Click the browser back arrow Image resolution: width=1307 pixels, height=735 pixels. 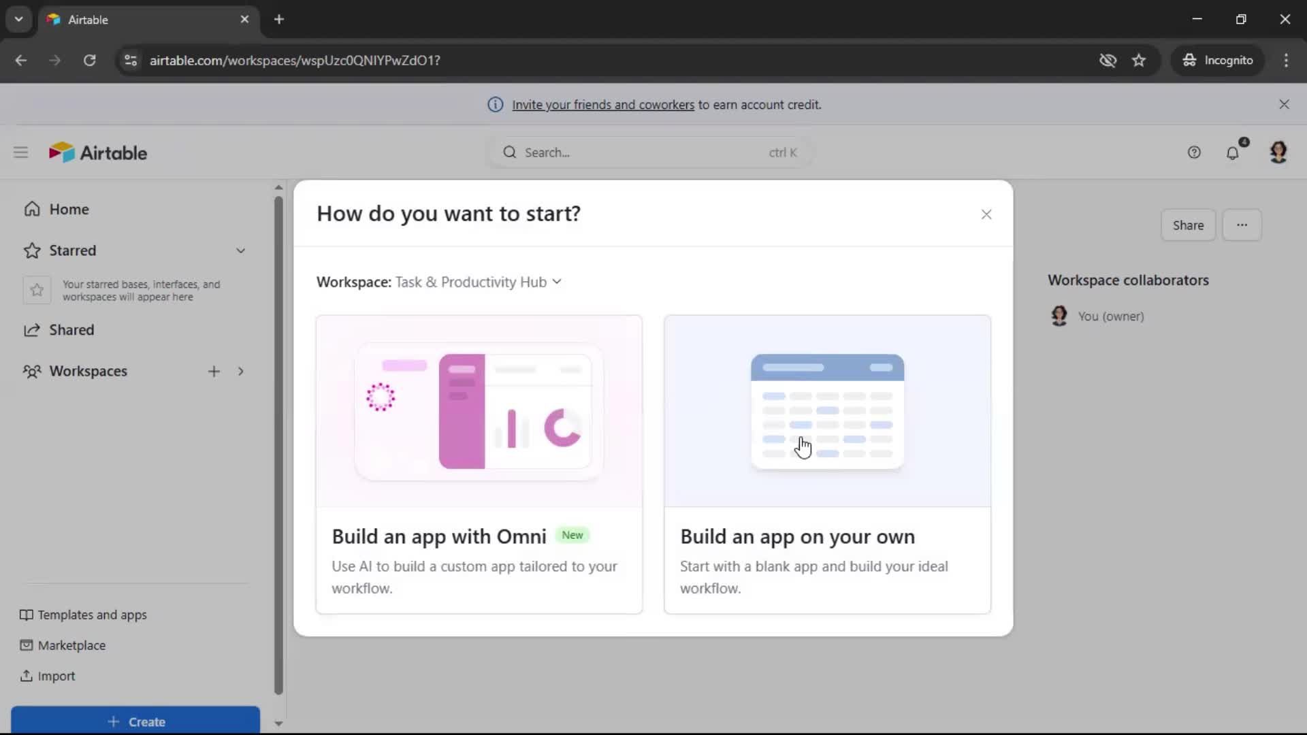tap(21, 60)
